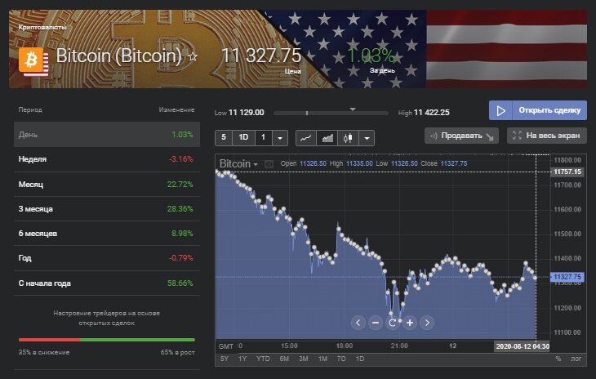This screenshot has width=596, height=379.
Task: Select the line chart type icon
Action: 305,137
